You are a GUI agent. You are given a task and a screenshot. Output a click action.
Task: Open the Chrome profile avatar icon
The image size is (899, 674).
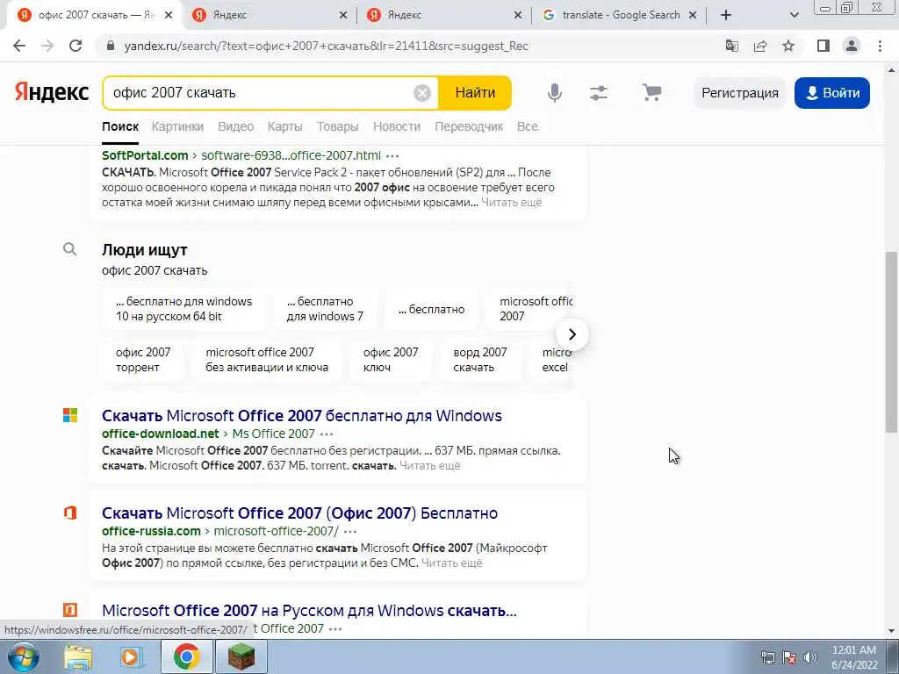coord(852,46)
